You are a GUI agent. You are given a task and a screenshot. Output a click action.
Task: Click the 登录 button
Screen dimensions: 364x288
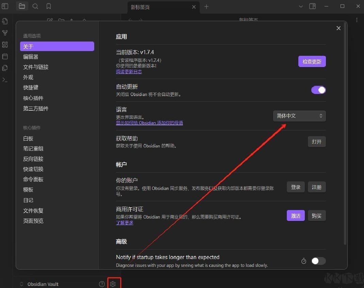click(x=296, y=187)
